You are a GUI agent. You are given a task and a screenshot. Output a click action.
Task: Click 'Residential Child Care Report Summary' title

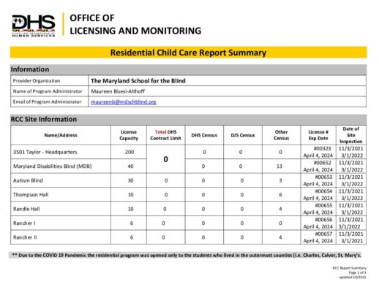(x=188, y=53)
